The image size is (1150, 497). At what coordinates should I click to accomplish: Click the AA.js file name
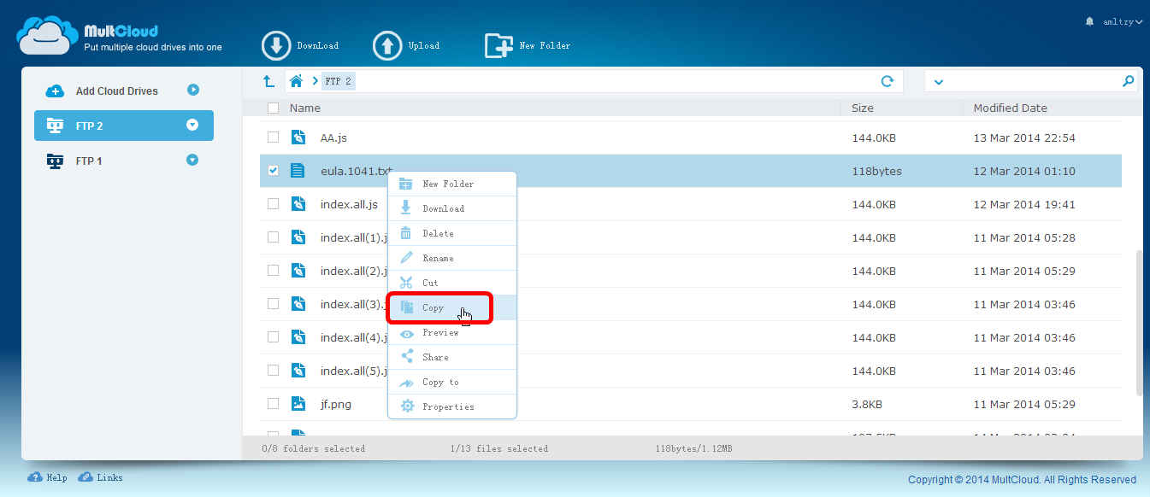(333, 137)
